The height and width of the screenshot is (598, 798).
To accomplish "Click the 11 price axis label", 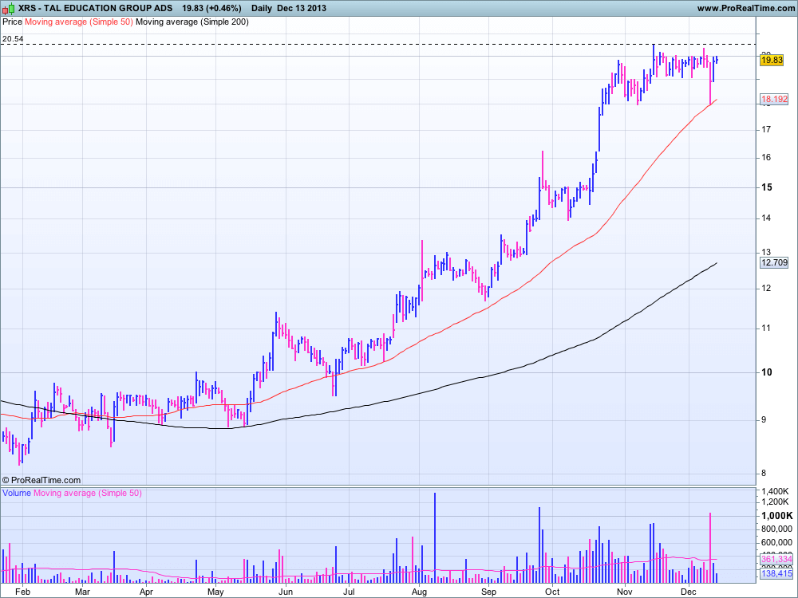I will coord(766,329).
